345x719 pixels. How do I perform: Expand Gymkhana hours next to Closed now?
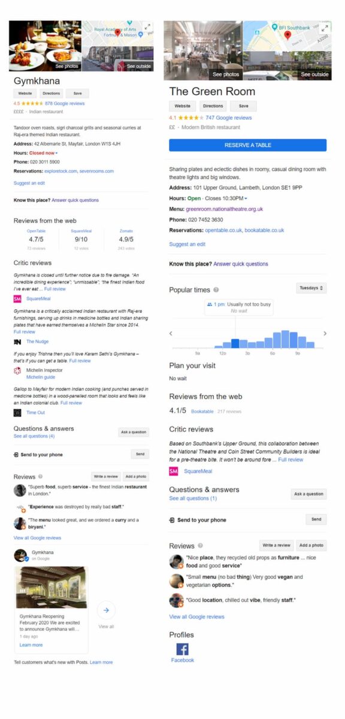(56, 153)
